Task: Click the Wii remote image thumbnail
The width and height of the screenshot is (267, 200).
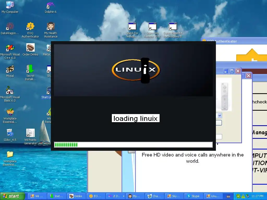Action: (x=224, y=95)
